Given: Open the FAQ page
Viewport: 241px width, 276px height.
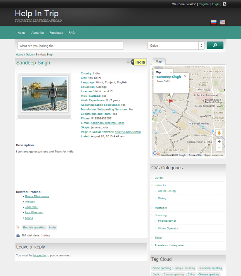Looking at the screenshot, I should (72, 33).
